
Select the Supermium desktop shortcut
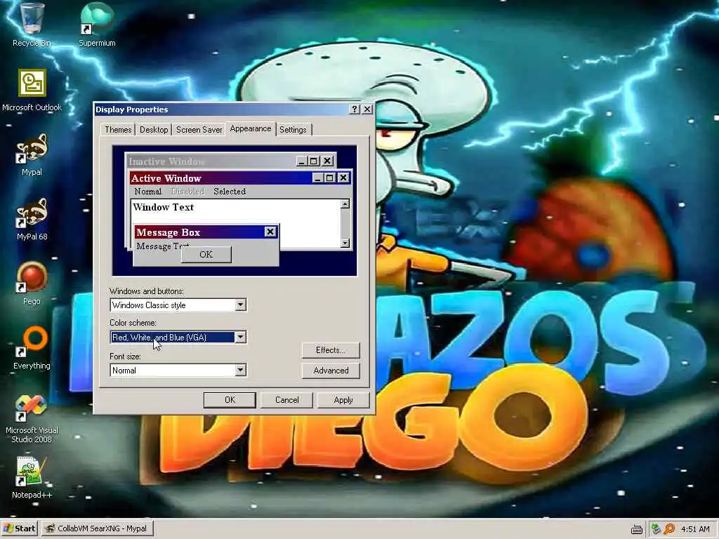tap(97, 26)
